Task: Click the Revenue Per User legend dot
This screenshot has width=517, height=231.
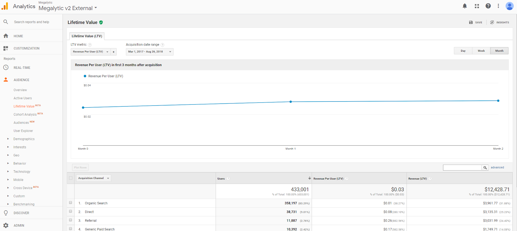Action: click(85, 76)
